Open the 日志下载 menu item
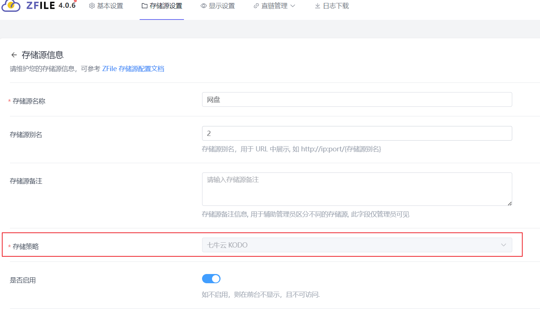540x316 pixels. coord(336,6)
